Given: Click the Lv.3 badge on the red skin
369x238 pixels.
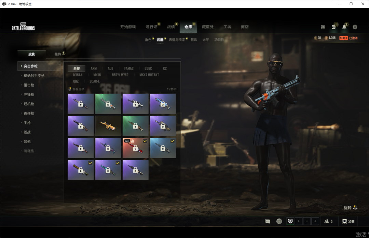Looking at the screenshot, I should (127, 141).
